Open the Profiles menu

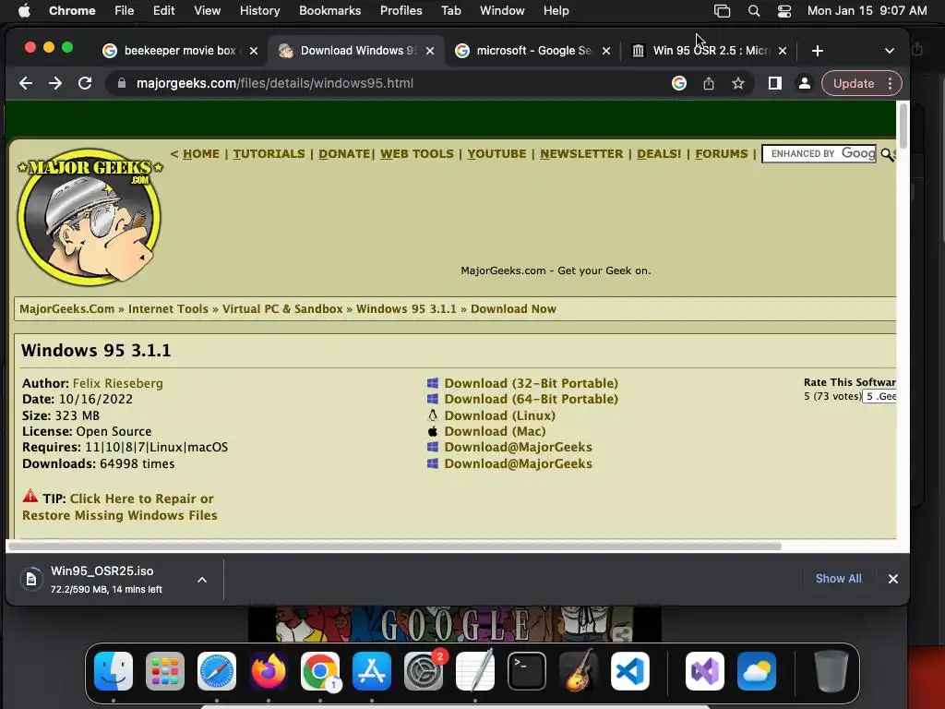click(401, 10)
